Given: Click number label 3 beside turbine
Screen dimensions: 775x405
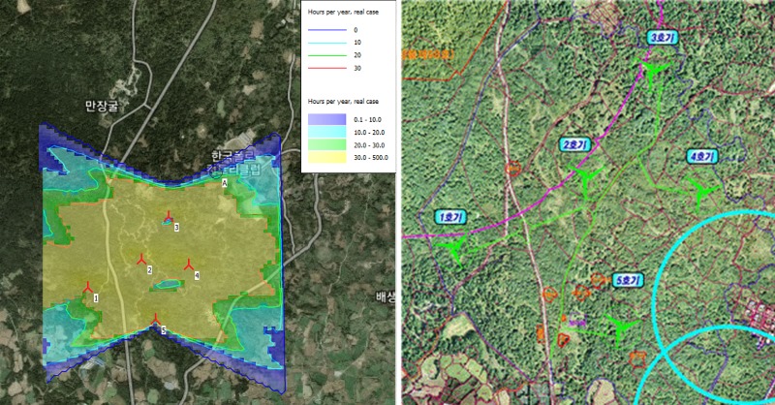Looking at the screenshot, I should [x=176, y=228].
